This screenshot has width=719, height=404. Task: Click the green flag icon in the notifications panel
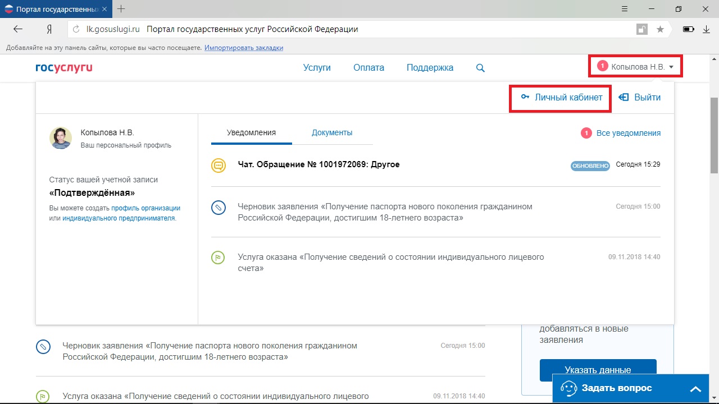click(219, 258)
